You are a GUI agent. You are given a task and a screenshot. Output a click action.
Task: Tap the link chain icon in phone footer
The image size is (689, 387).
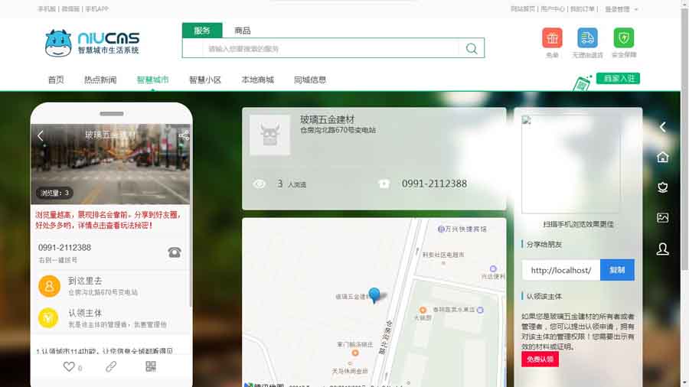(111, 367)
